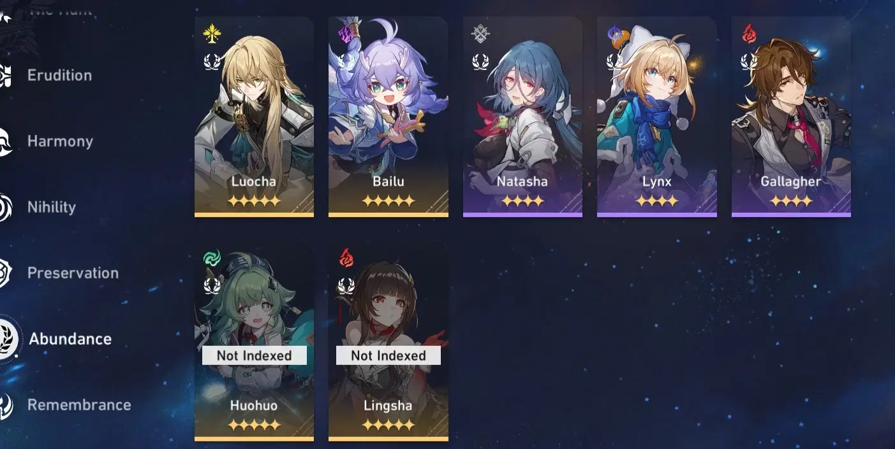Open Lynx's character card
Screen dimensions: 895x449
point(657,117)
